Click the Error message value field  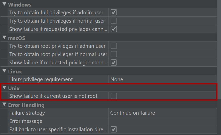tap(163, 121)
